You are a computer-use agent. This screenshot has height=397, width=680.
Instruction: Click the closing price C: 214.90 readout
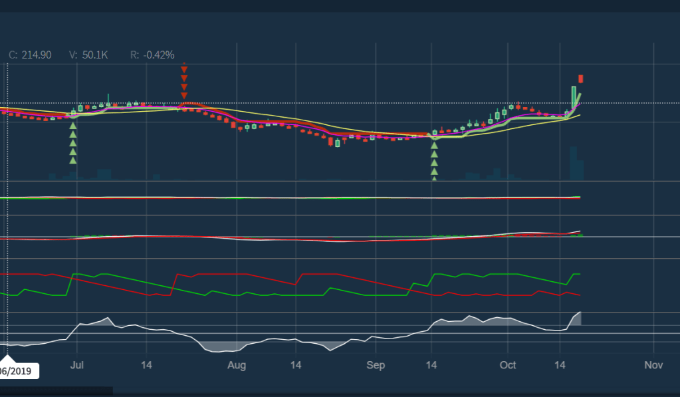click(30, 55)
